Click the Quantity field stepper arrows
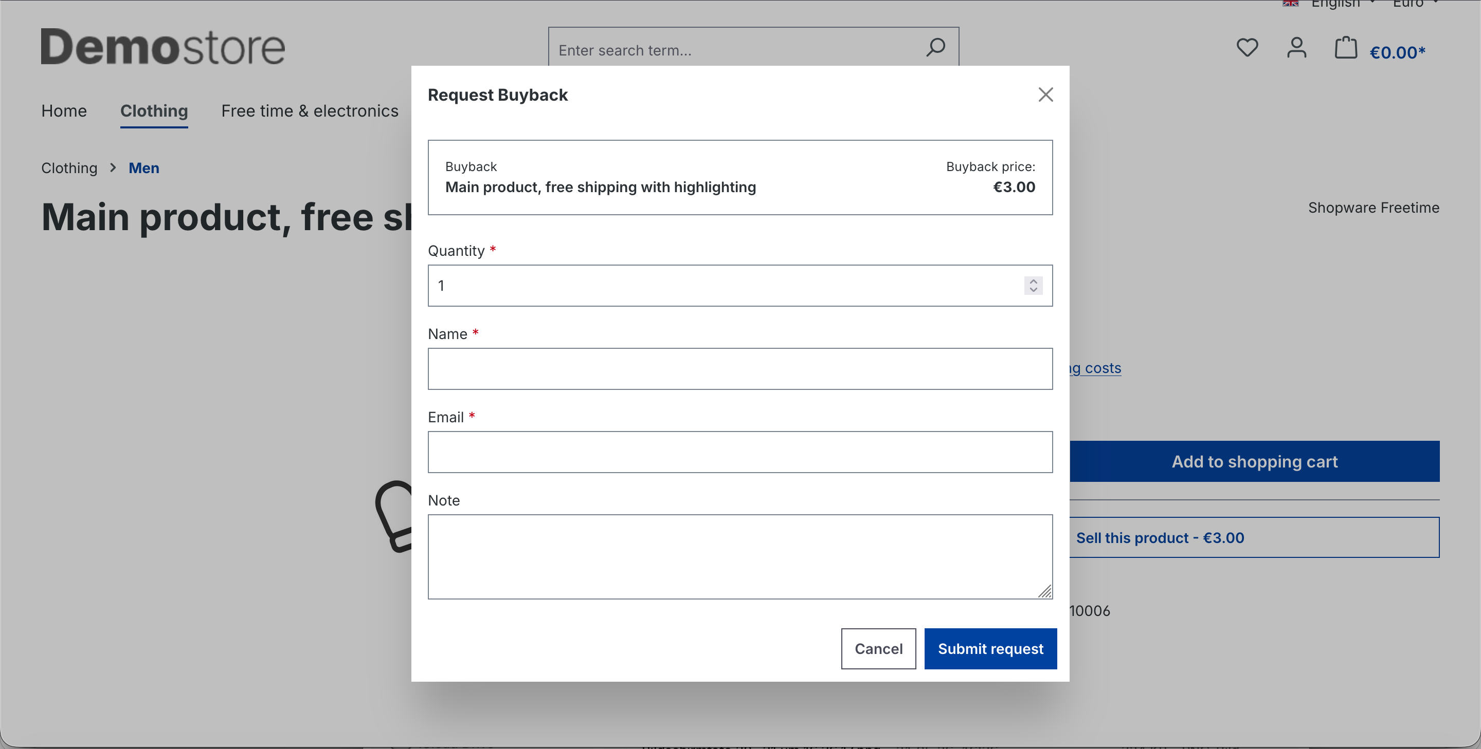 click(x=1033, y=286)
